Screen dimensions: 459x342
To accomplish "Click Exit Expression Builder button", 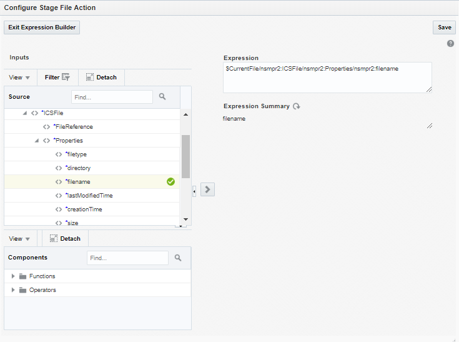I will 42,28.
